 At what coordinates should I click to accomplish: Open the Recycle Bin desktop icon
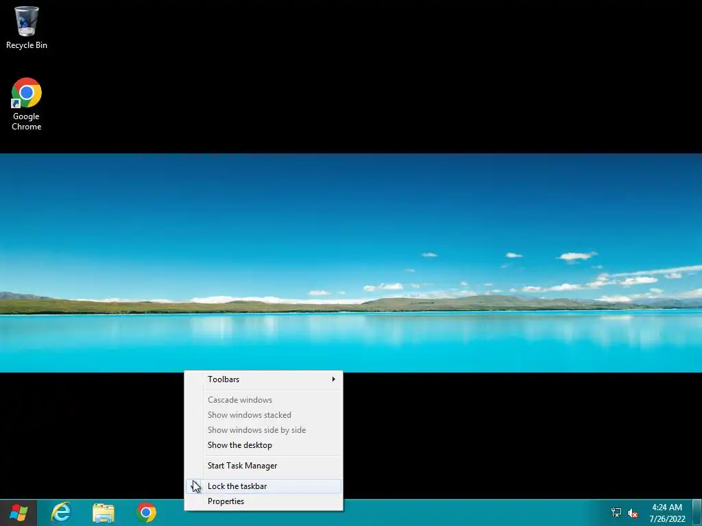click(x=27, y=27)
